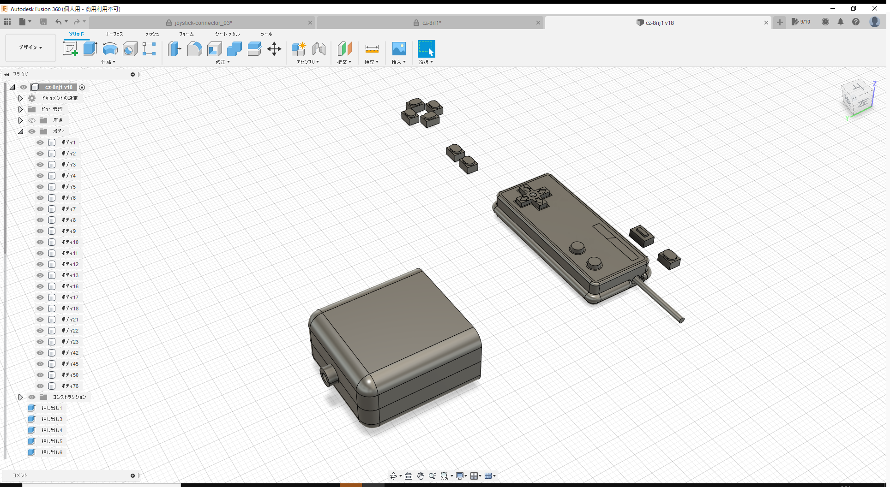Toggle visibility of ボディ76

tap(40, 386)
